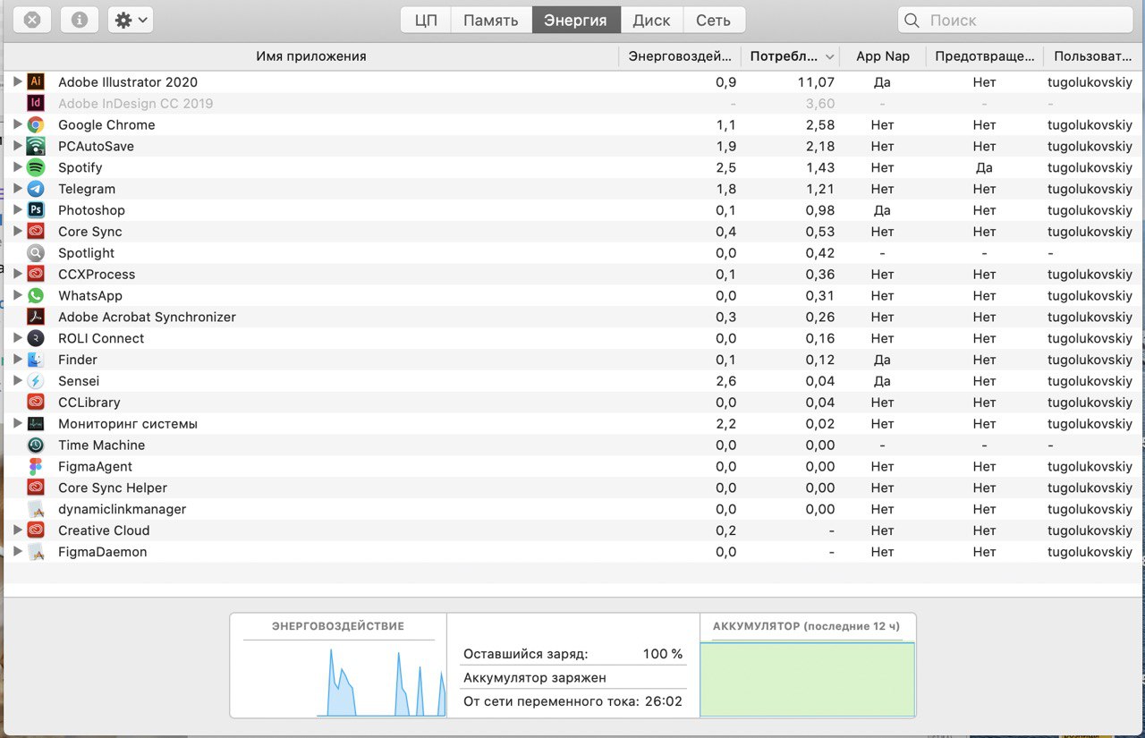This screenshot has height=738, width=1145.
Task: Switch to the ЦП tab
Action: click(426, 20)
